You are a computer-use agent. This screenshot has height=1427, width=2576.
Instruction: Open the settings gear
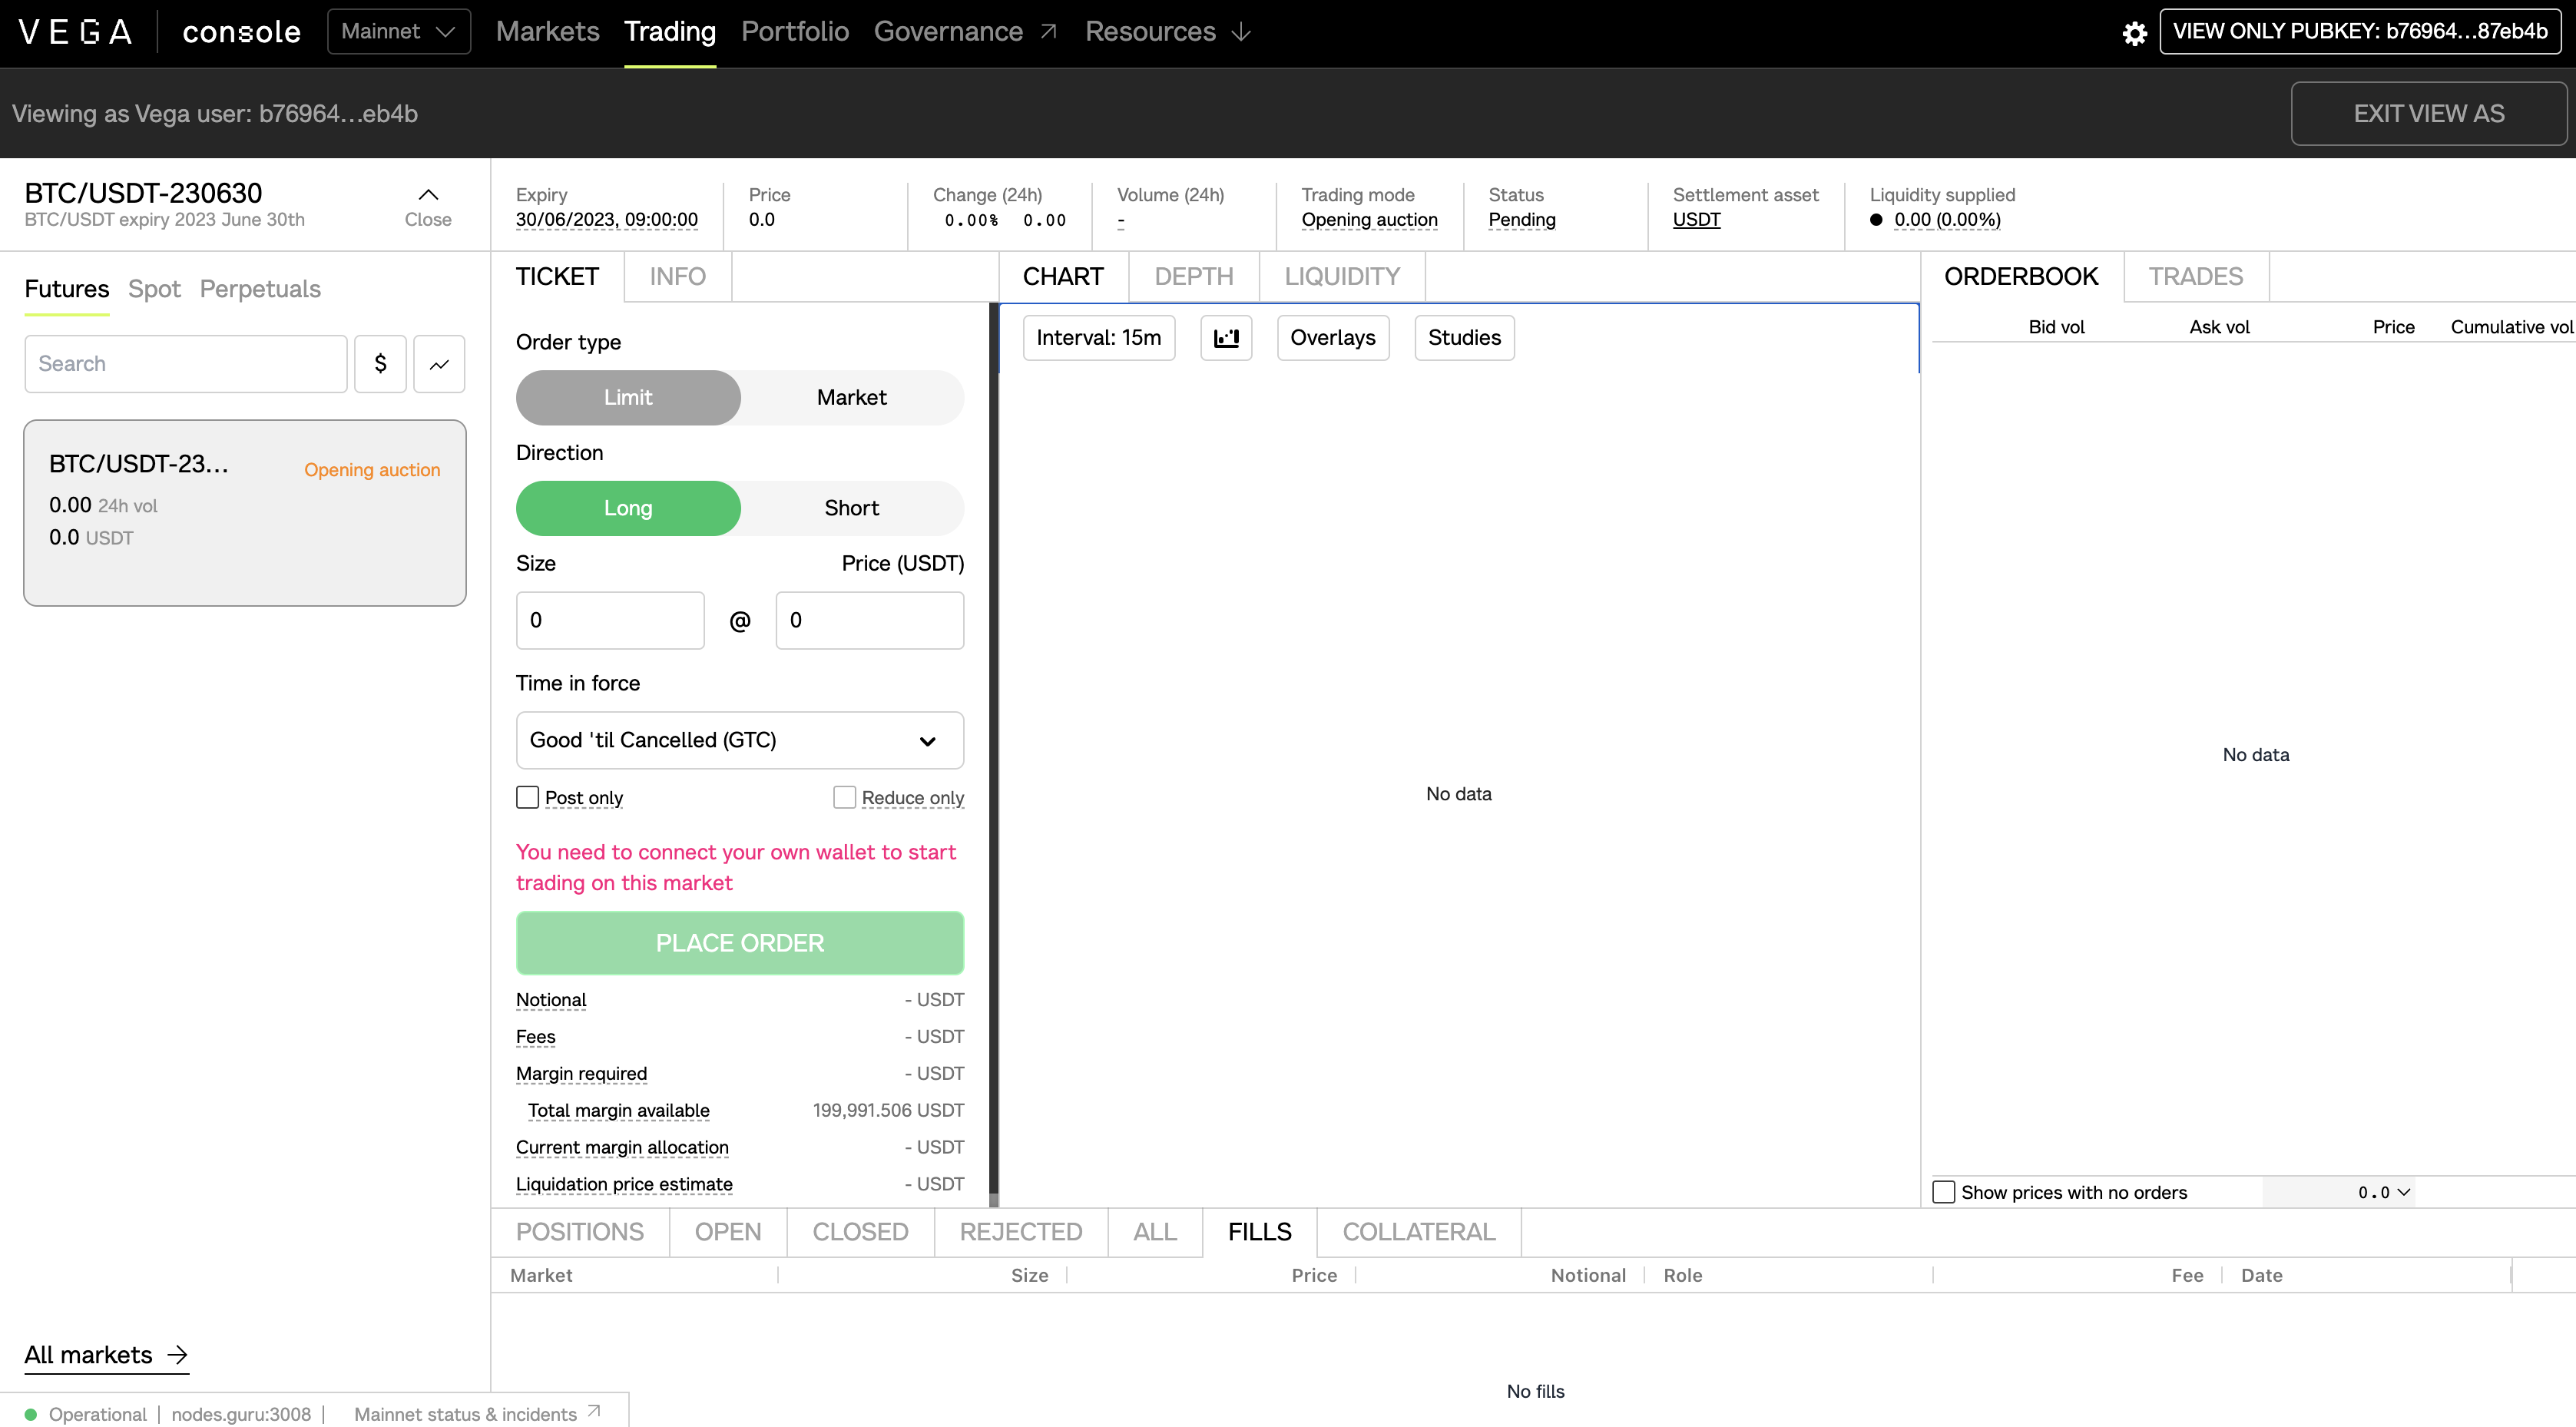[2134, 32]
